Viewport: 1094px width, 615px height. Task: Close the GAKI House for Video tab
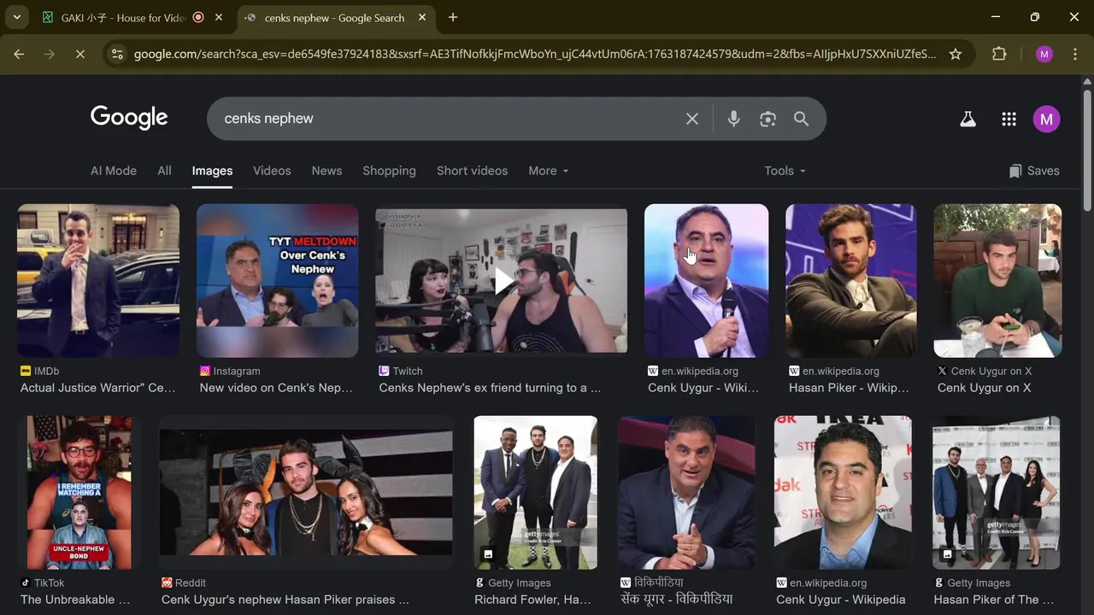point(219,17)
